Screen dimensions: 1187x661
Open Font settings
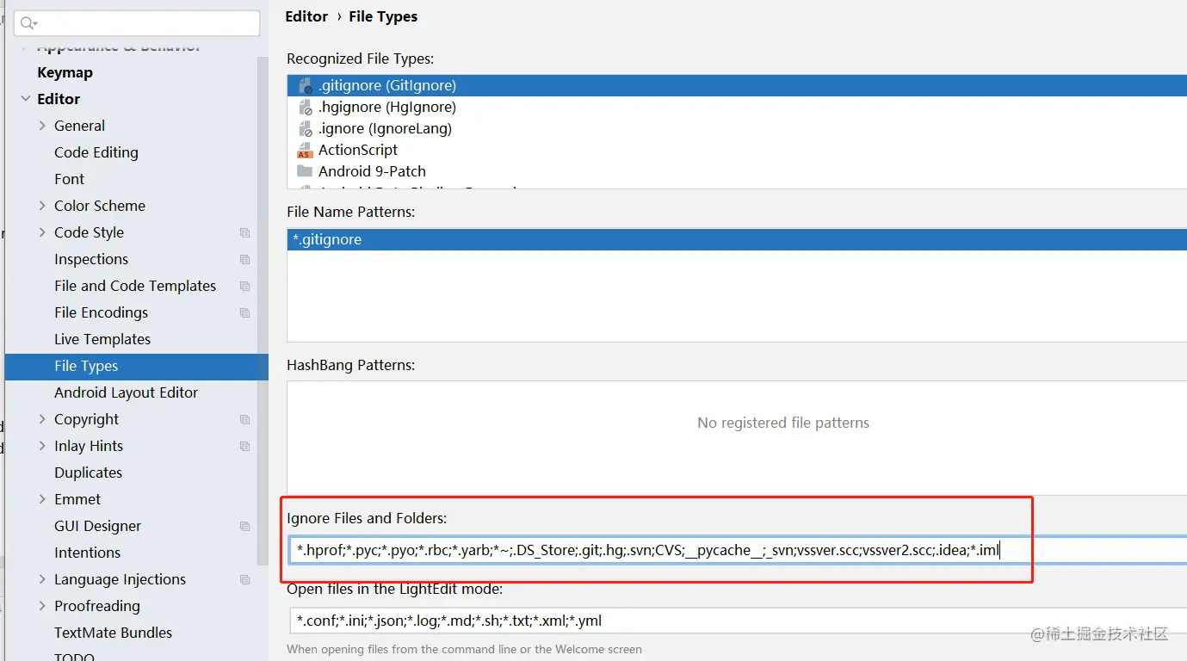[x=70, y=179]
